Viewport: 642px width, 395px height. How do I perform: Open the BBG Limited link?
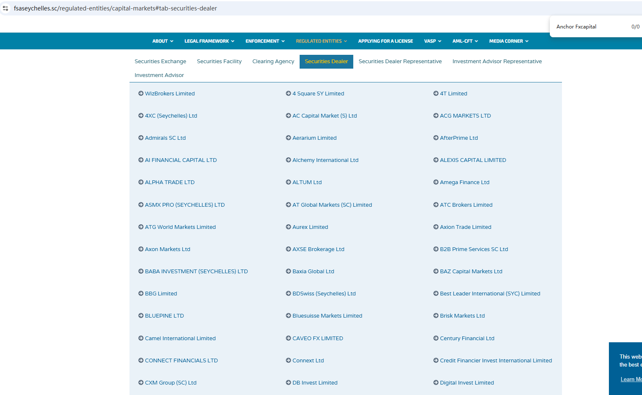(161, 293)
